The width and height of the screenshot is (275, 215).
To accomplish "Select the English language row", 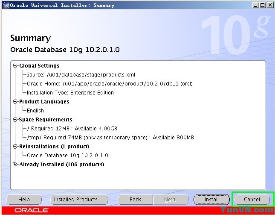I will [x=35, y=111].
